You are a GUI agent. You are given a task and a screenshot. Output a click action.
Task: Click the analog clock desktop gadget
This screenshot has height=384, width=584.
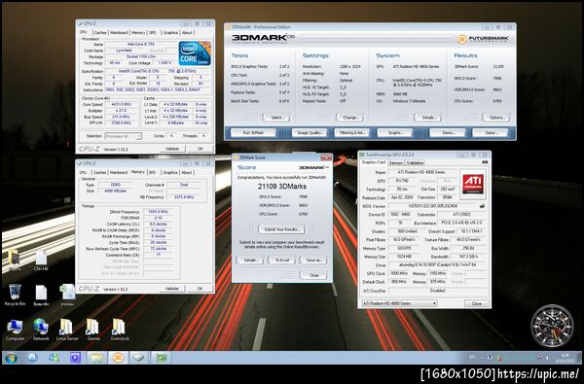coord(552,326)
